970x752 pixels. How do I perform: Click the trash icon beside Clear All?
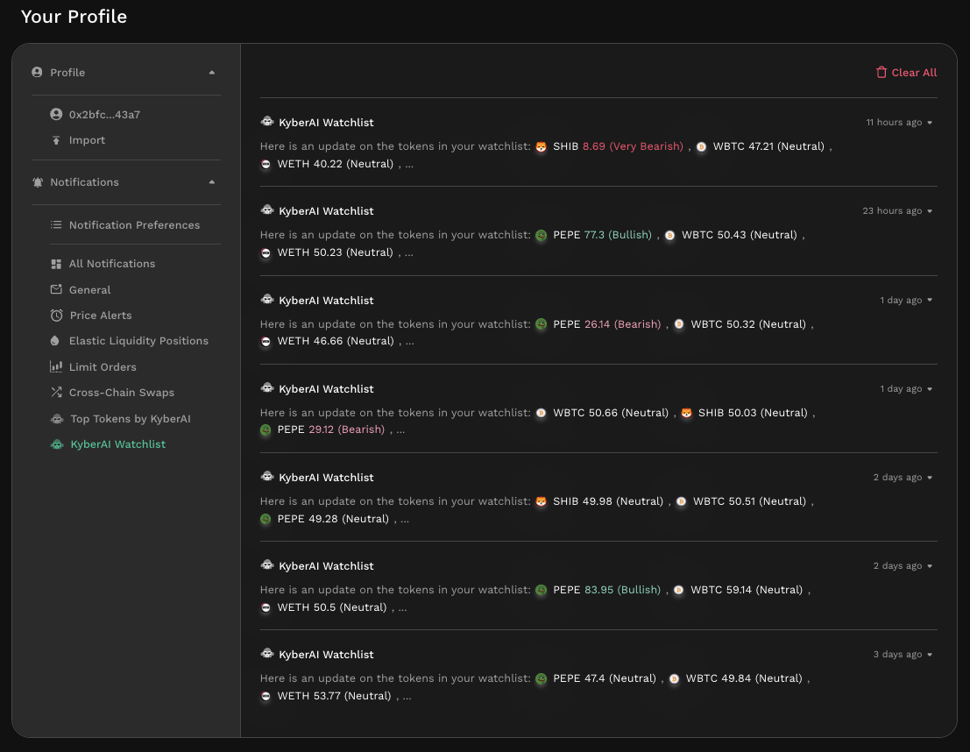(x=881, y=73)
